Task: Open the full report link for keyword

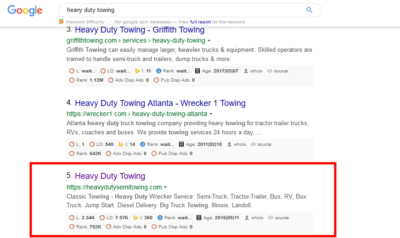Action: pos(200,22)
